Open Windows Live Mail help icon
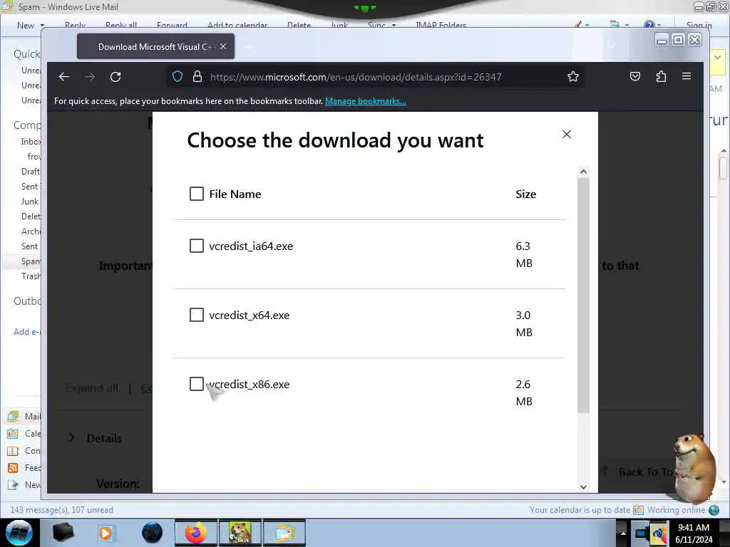The image size is (730, 547). pos(649,25)
